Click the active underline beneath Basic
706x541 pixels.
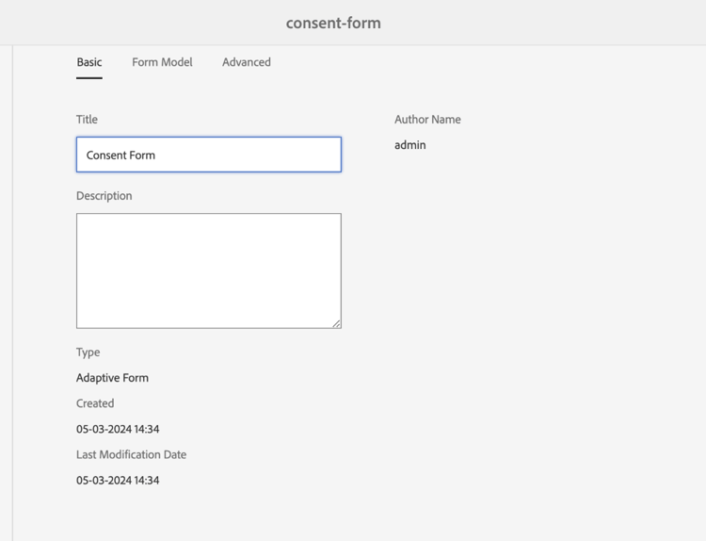(89, 78)
